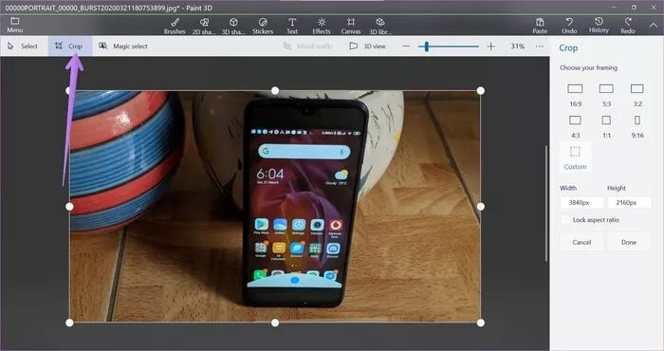Open the Stickers panel

263,26
